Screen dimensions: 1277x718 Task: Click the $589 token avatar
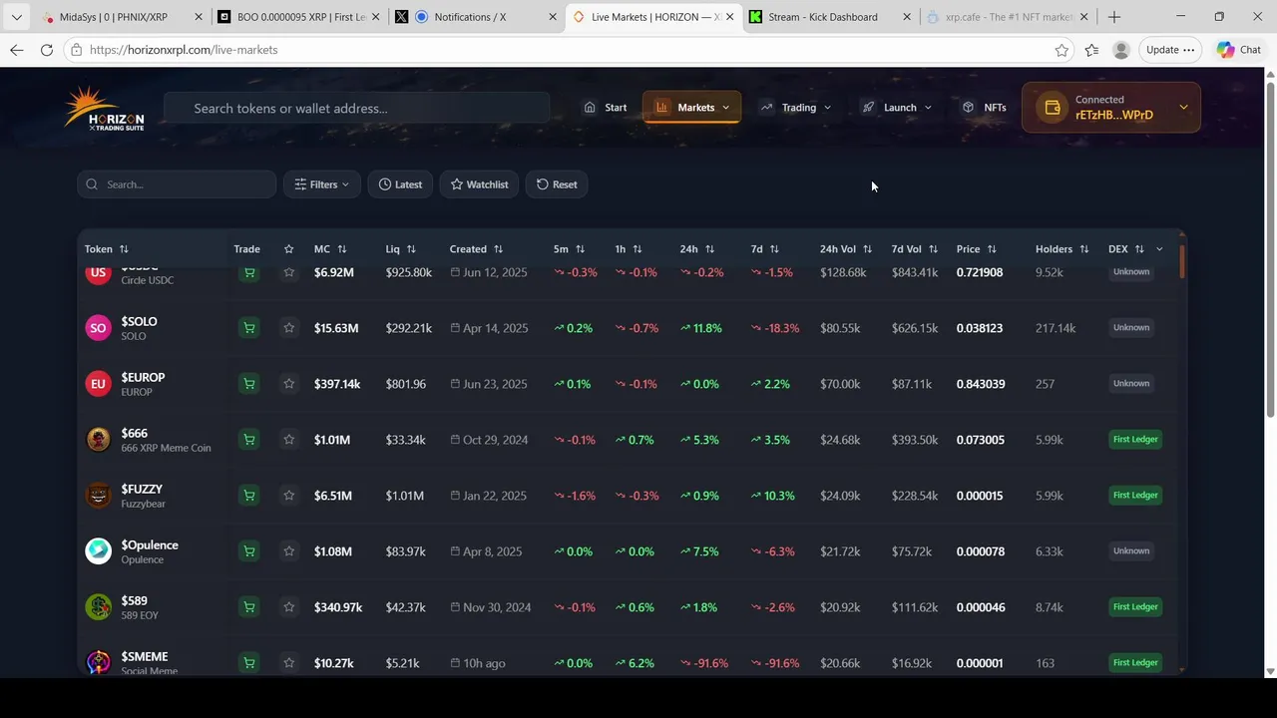click(x=98, y=607)
